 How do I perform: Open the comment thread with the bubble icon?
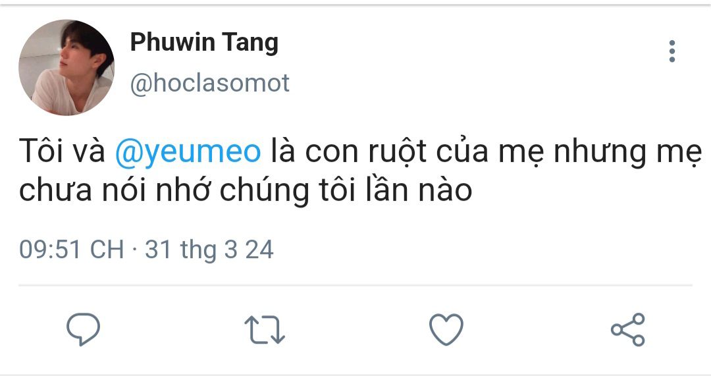[x=83, y=329]
